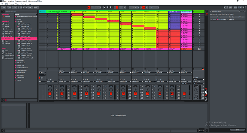Open the View menu
247x133 pixels.
pyautogui.click(x=17, y=4)
